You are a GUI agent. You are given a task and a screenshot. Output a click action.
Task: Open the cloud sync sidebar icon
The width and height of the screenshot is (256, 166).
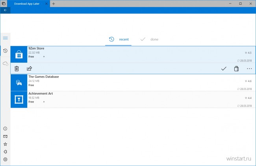click(6, 63)
